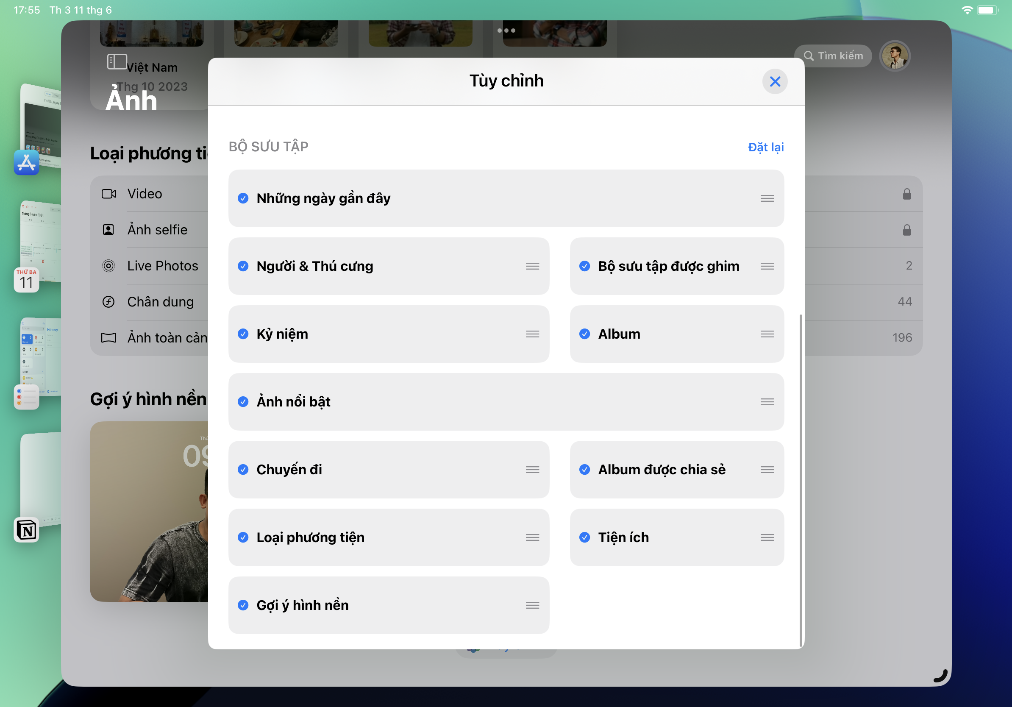The image size is (1012, 707).
Task: Click window resize handle at corner
Action: pyautogui.click(x=940, y=676)
